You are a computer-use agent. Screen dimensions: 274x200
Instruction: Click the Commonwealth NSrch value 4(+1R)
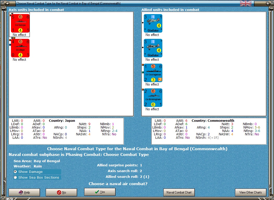point(213,138)
